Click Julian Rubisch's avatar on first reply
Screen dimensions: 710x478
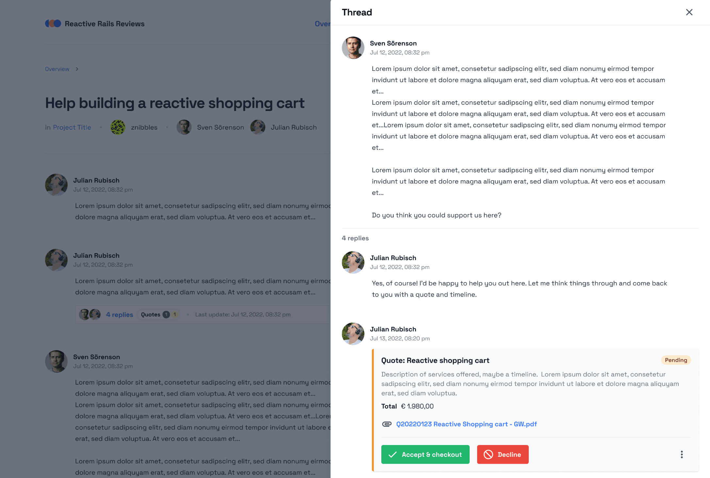coord(353,262)
